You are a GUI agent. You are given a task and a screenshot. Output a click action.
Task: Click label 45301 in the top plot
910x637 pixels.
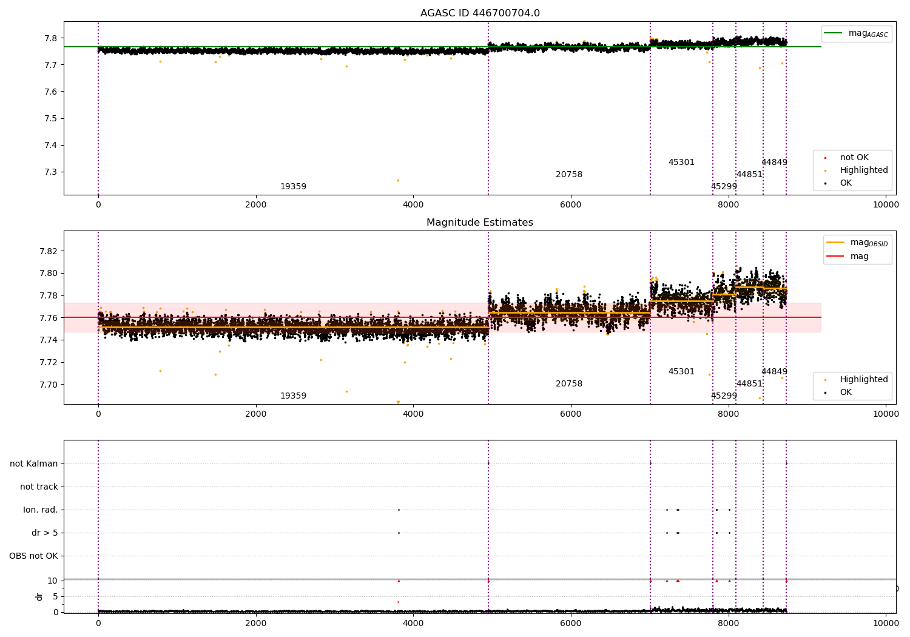click(681, 163)
